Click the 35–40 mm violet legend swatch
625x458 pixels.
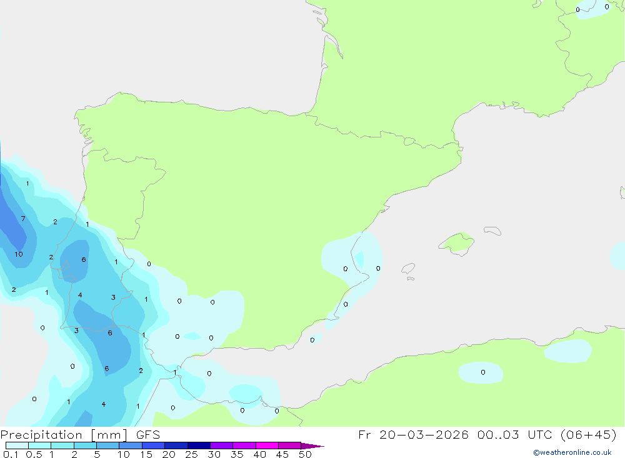(244, 446)
